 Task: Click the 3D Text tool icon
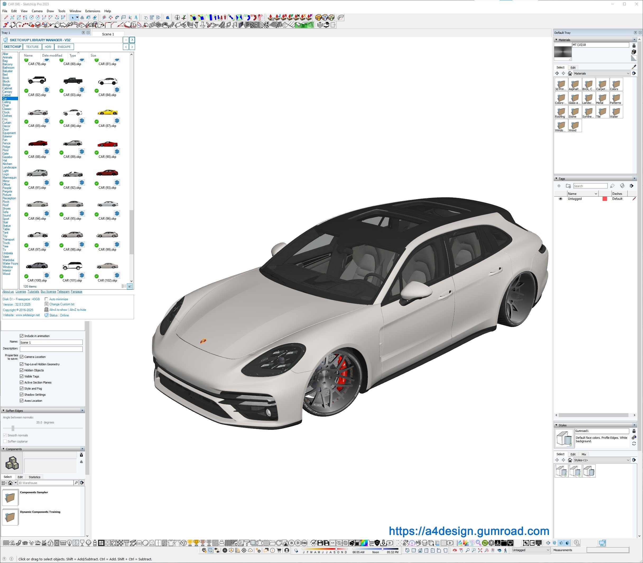[x=136, y=18]
